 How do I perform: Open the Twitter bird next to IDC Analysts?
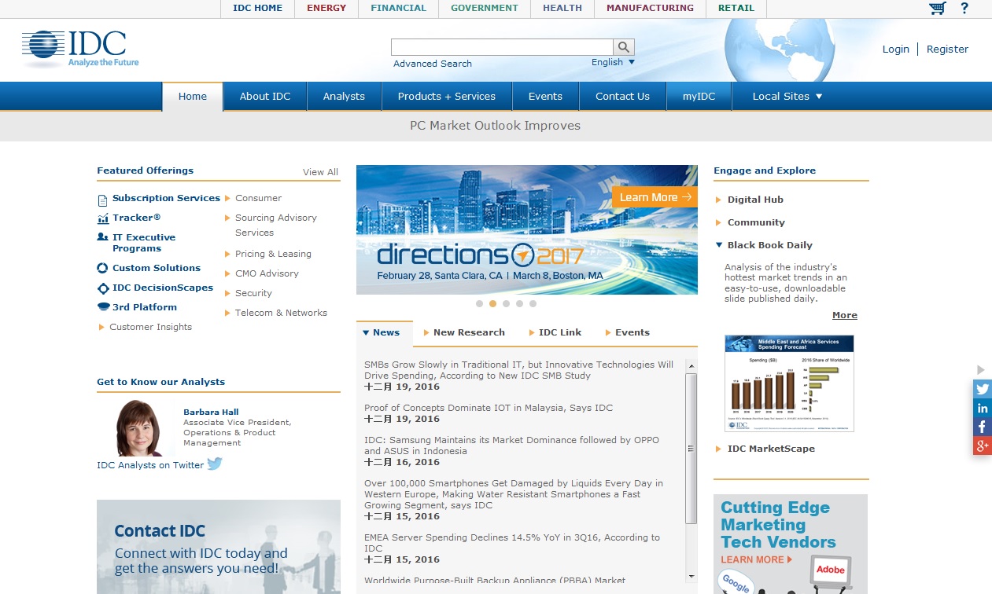(215, 464)
